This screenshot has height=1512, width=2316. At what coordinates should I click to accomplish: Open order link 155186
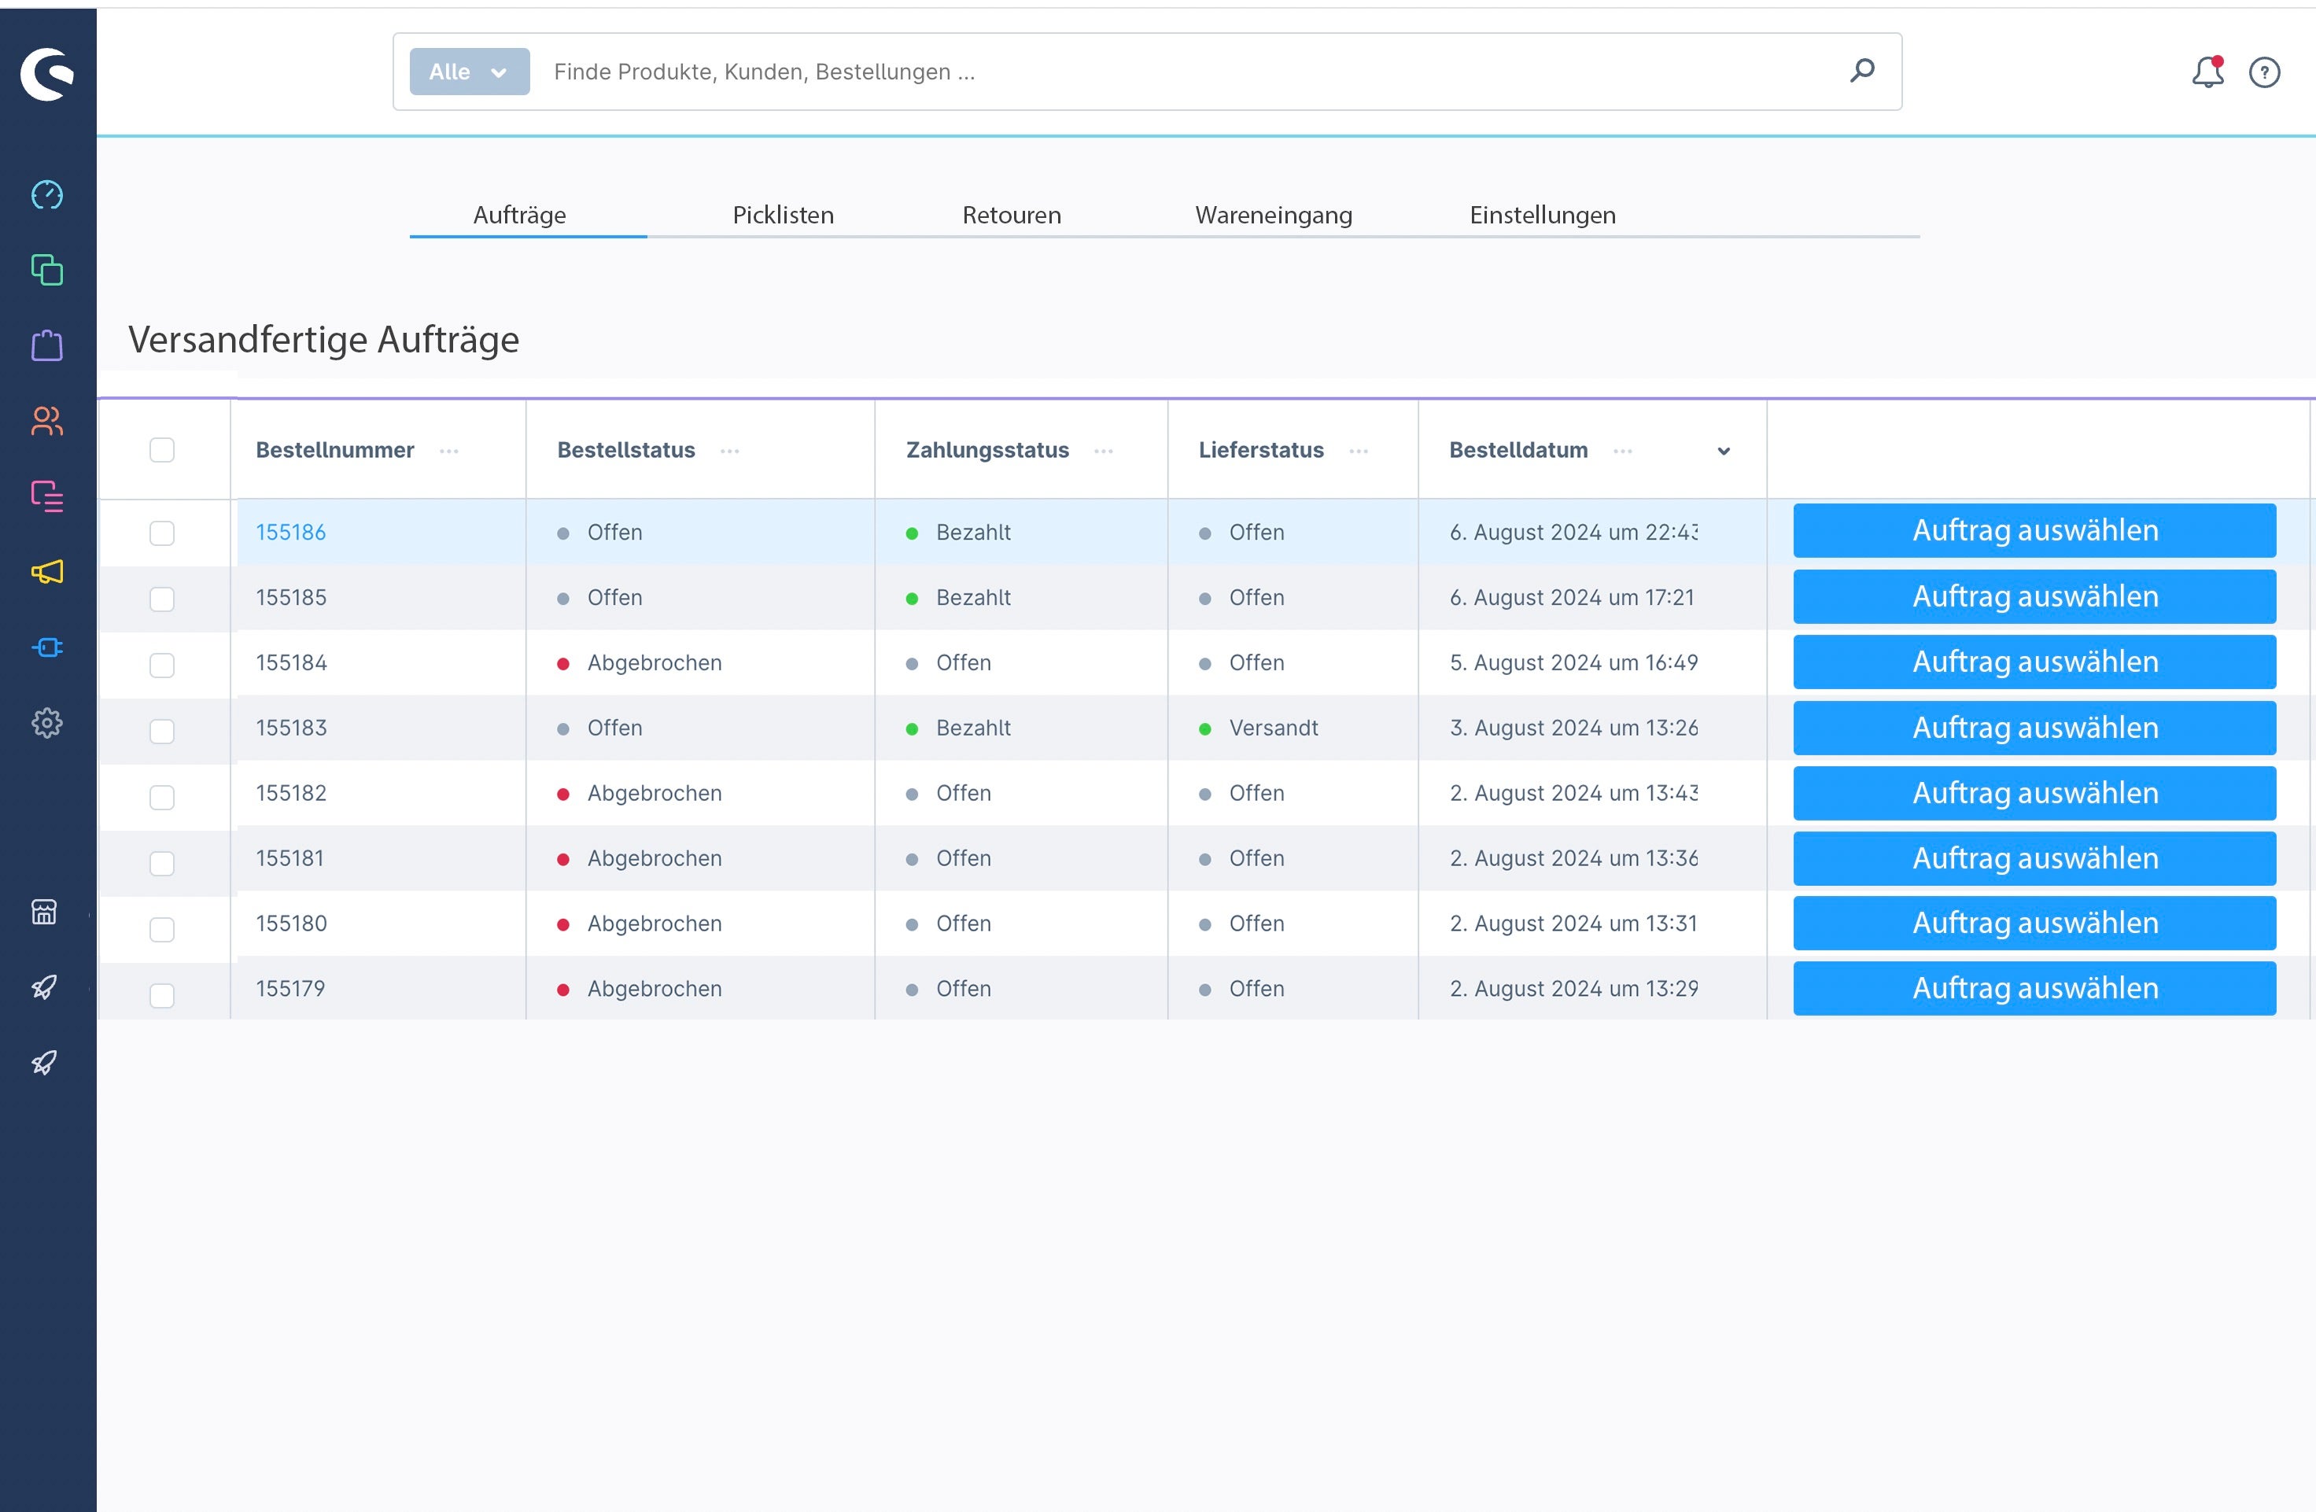tap(291, 533)
